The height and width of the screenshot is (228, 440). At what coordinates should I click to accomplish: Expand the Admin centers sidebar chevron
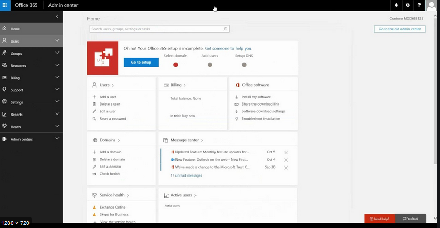click(x=57, y=139)
